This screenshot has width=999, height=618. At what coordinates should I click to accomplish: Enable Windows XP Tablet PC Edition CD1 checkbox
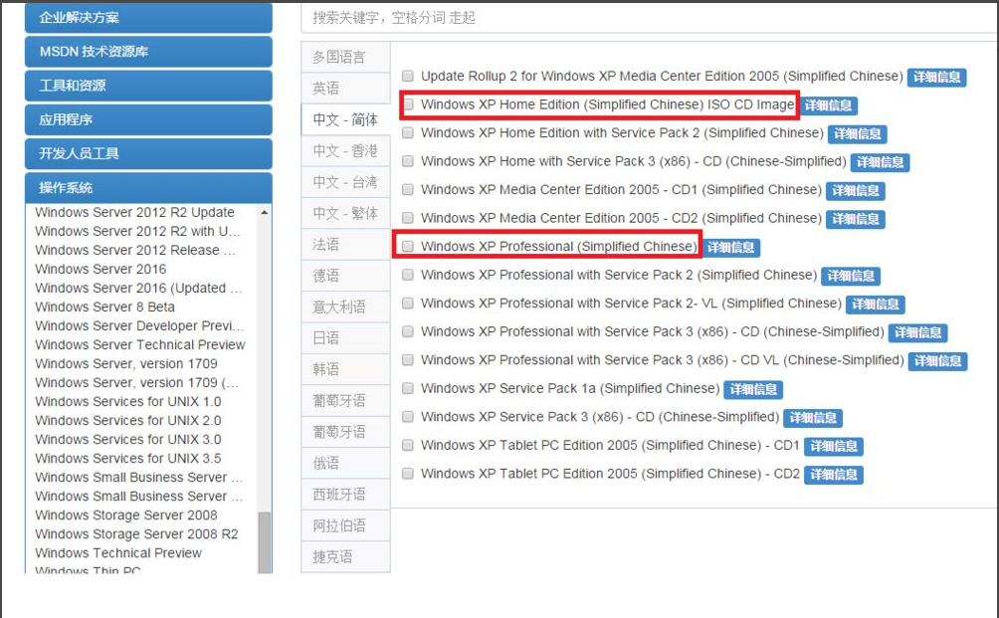click(x=408, y=446)
